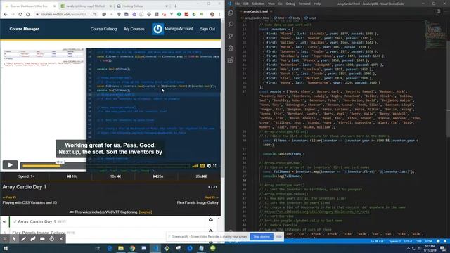Download the Array Cardio Day 1 video
Screen dimensions: 450x253
(211, 220)
